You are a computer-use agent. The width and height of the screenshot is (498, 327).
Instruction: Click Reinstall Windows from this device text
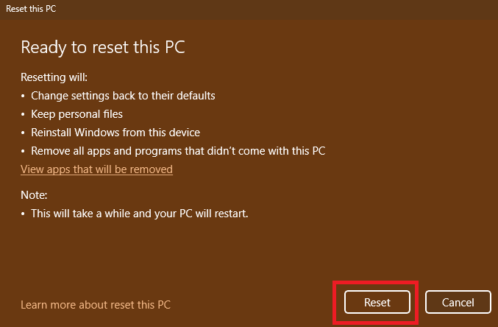[x=115, y=133]
